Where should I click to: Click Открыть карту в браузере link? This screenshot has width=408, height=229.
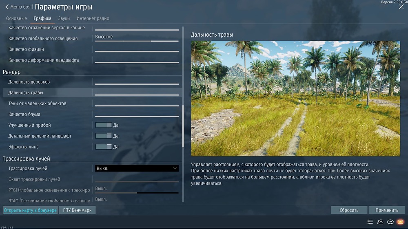click(x=30, y=210)
